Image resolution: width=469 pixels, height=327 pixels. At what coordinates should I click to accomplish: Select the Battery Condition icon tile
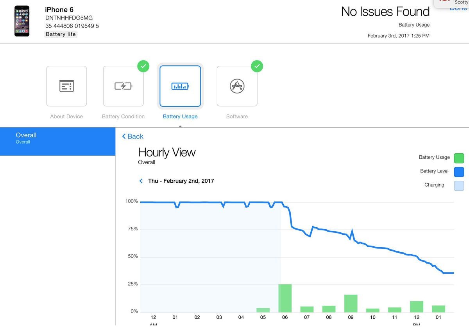pos(123,86)
